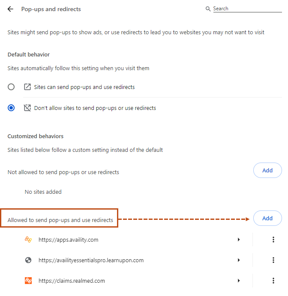
Task: Open more actions for availityessentialspro.learnupon.com
Action: pyautogui.click(x=273, y=260)
